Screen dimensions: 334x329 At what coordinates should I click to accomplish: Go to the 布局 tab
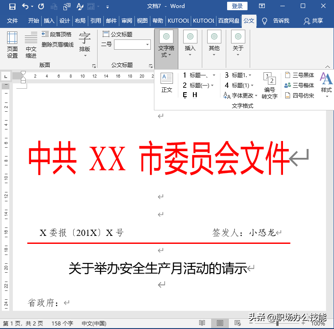80,21
